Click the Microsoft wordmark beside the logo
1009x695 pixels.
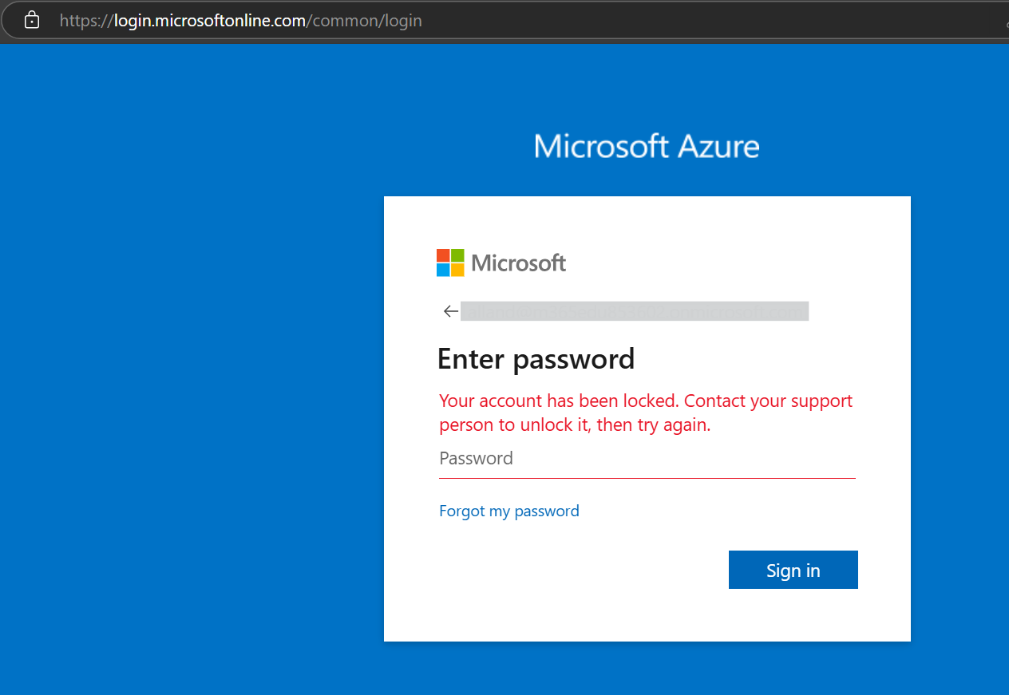coord(518,263)
